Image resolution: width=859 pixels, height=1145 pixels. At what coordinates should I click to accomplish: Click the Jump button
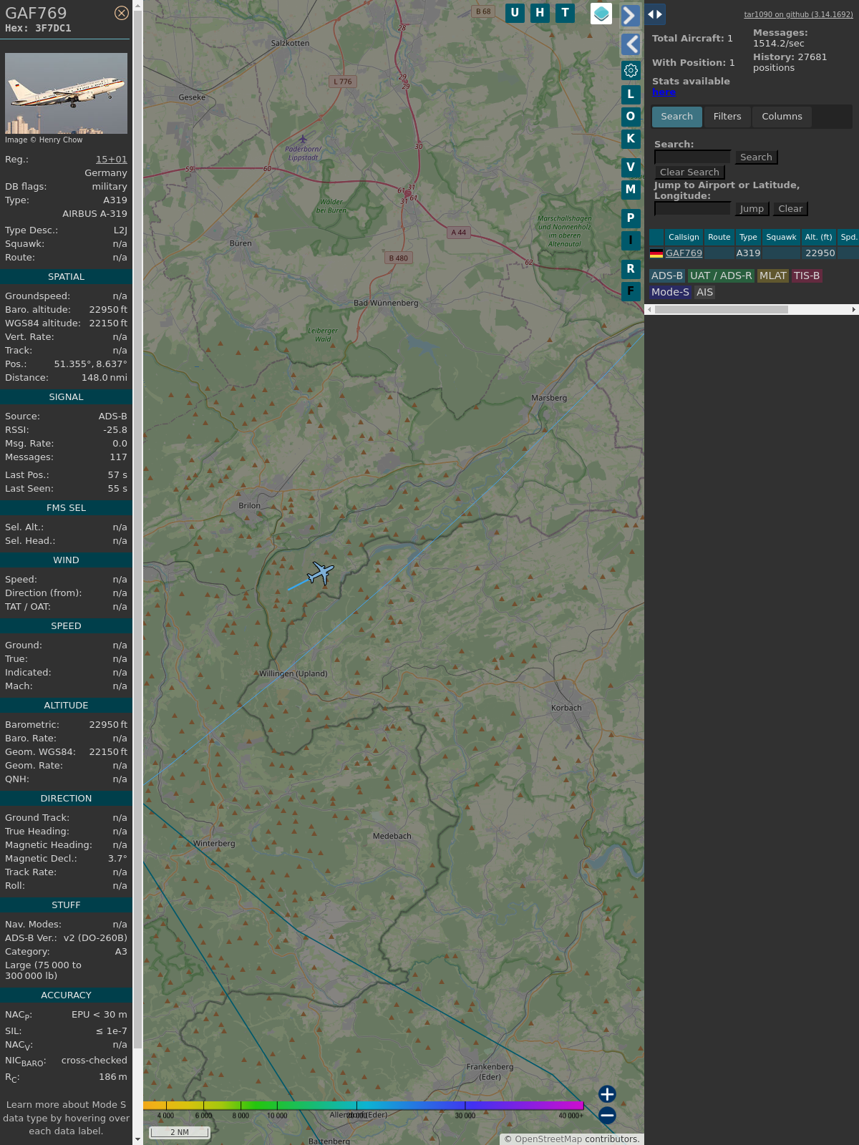752,209
